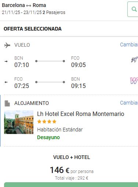Click the Wizz airline logo on return flight
Viewport: 138px width, 187px height.
134,81
